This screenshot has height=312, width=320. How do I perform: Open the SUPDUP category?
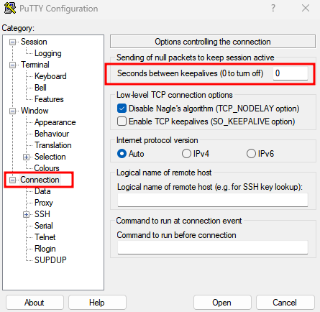pyautogui.click(x=50, y=260)
